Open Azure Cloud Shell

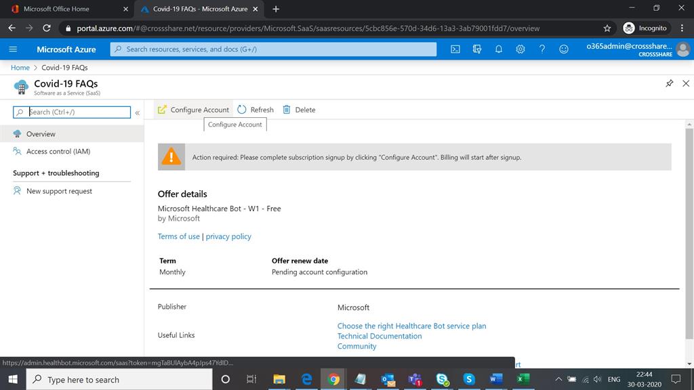click(x=455, y=49)
